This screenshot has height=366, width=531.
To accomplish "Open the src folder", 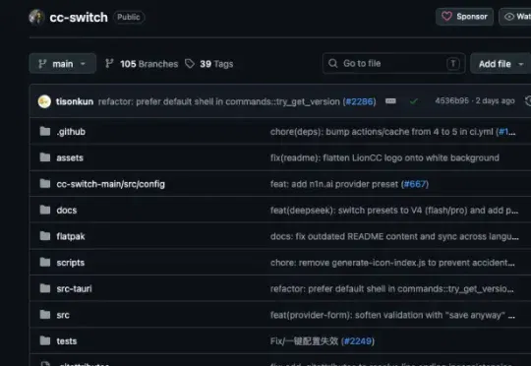I will [63, 315].
